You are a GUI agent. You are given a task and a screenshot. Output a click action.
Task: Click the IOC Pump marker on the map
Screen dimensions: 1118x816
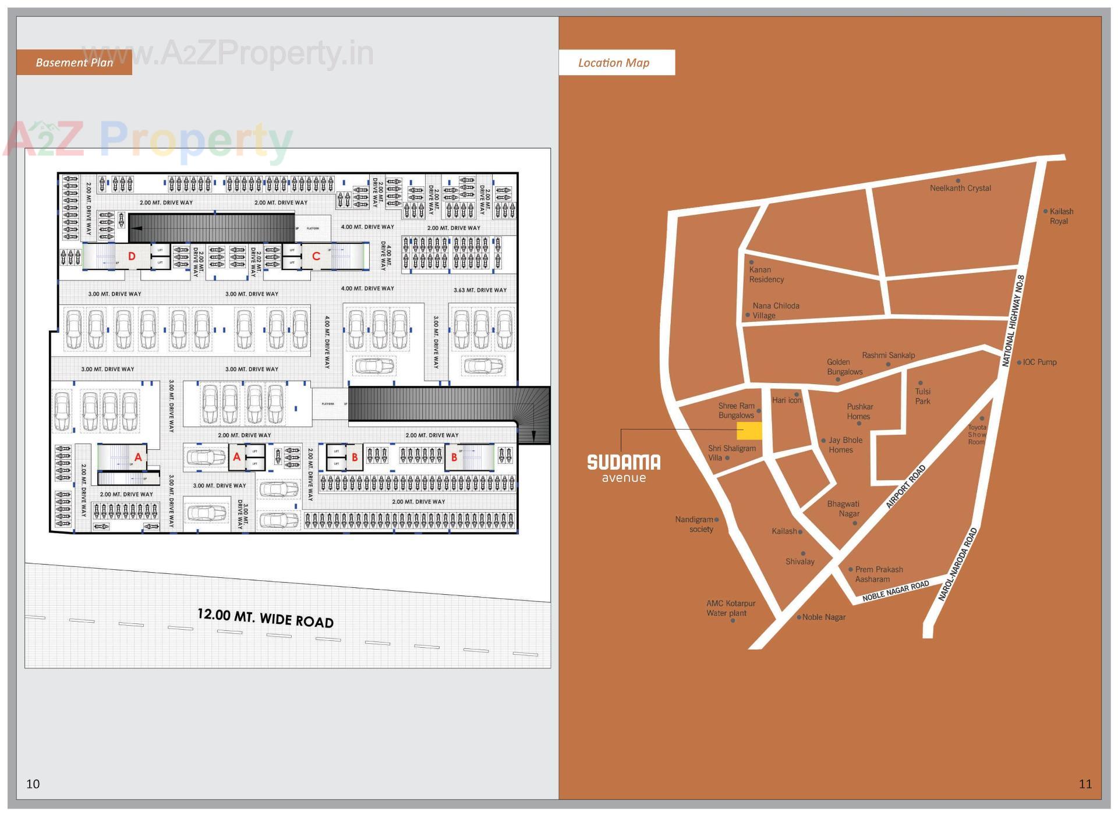[x=1018, y=362]
